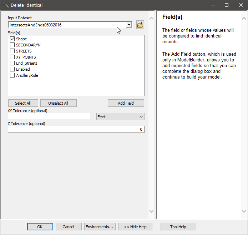Image resolution: width=248 pixels, height=235 pixels.
Task: Click the Z Tolerance input field
Action: click(76, 129)
